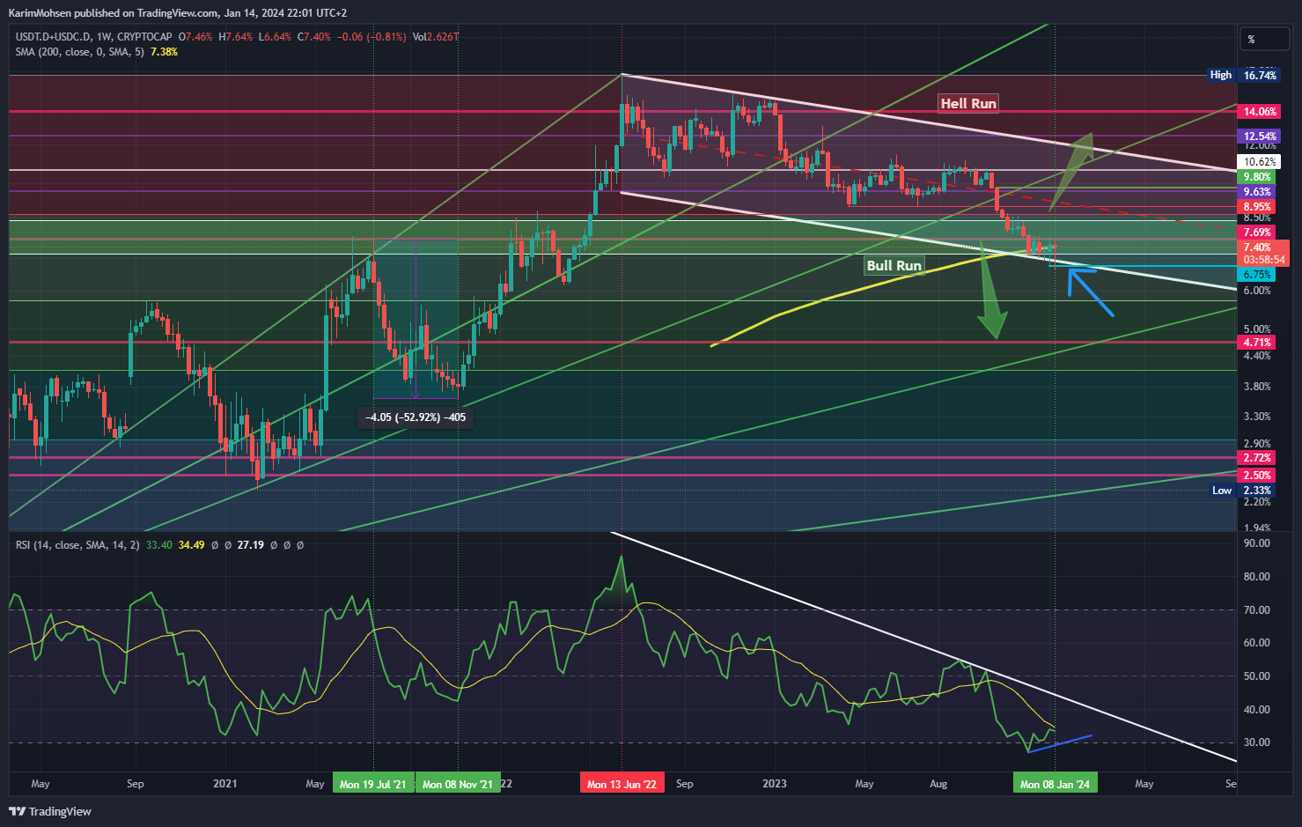Click the 12.54% purple price label
1302x827 pixels.
(x=1259, y=137)
